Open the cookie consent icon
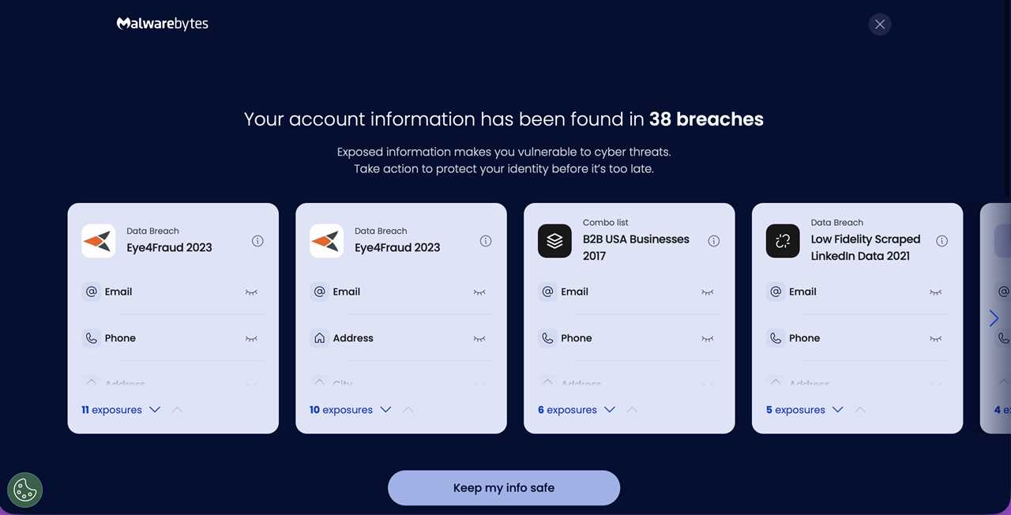The width and height of the screenshot is (1011, 515). click(24, 490)
